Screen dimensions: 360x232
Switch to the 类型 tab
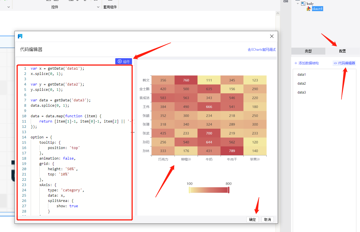pyautogui.click(x=308, y=51)
